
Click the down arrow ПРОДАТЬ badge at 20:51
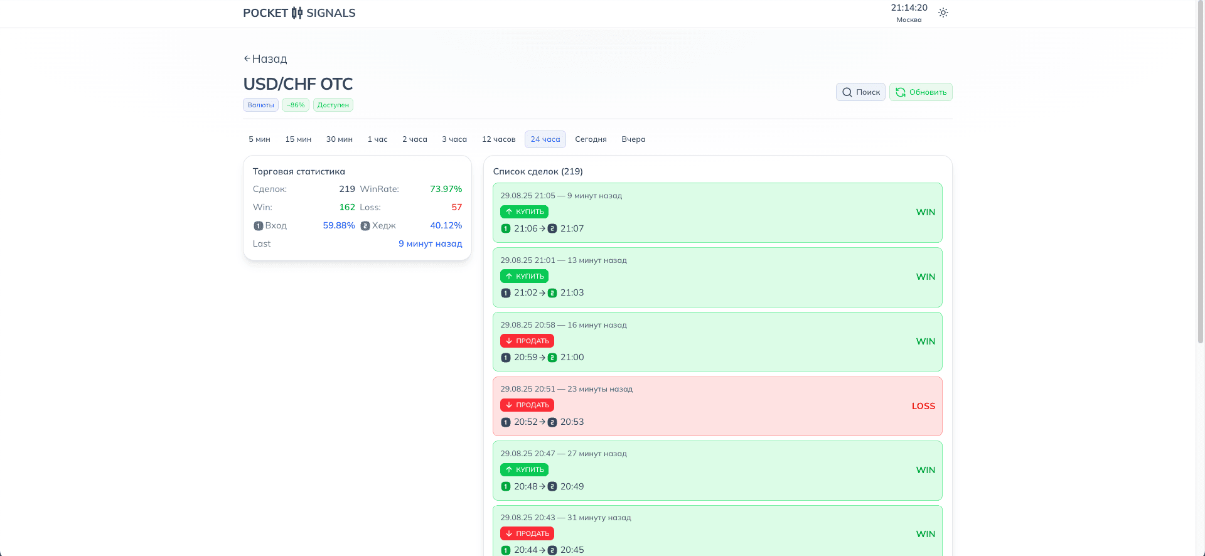[x=527, y=405]
